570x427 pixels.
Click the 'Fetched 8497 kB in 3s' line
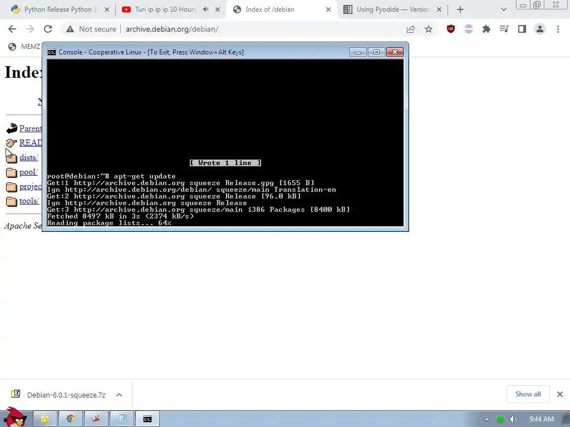pos(120,216)
